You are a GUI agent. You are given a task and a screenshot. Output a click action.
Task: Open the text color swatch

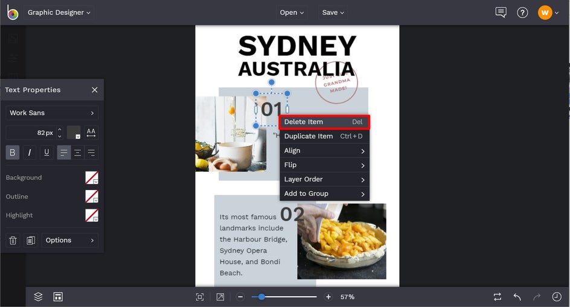tap(74, 133)
